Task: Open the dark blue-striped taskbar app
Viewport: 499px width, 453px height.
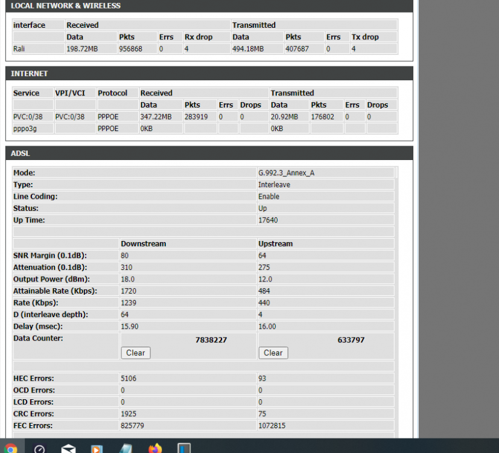Action: pos(184,449)
